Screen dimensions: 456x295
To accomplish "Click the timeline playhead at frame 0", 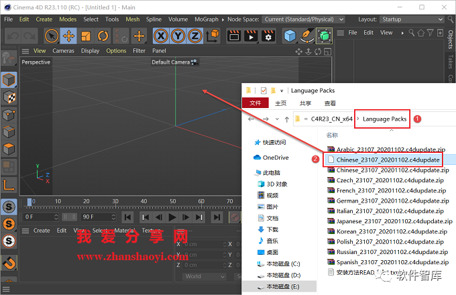I will [x=30, y=202].
